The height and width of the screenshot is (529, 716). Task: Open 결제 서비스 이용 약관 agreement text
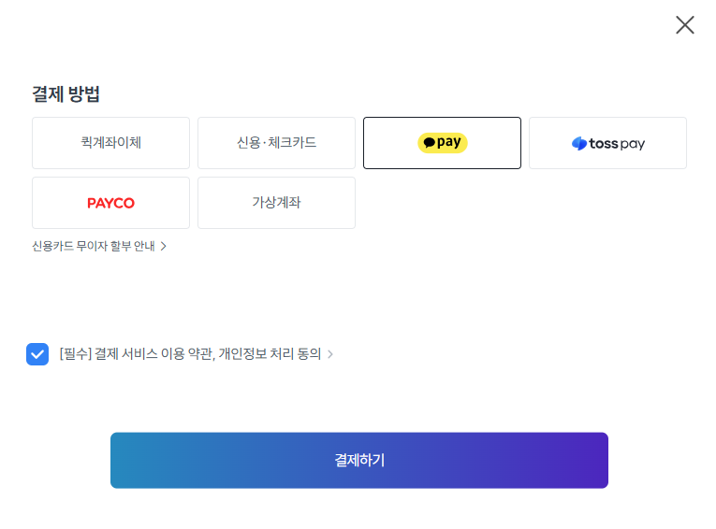190,354
